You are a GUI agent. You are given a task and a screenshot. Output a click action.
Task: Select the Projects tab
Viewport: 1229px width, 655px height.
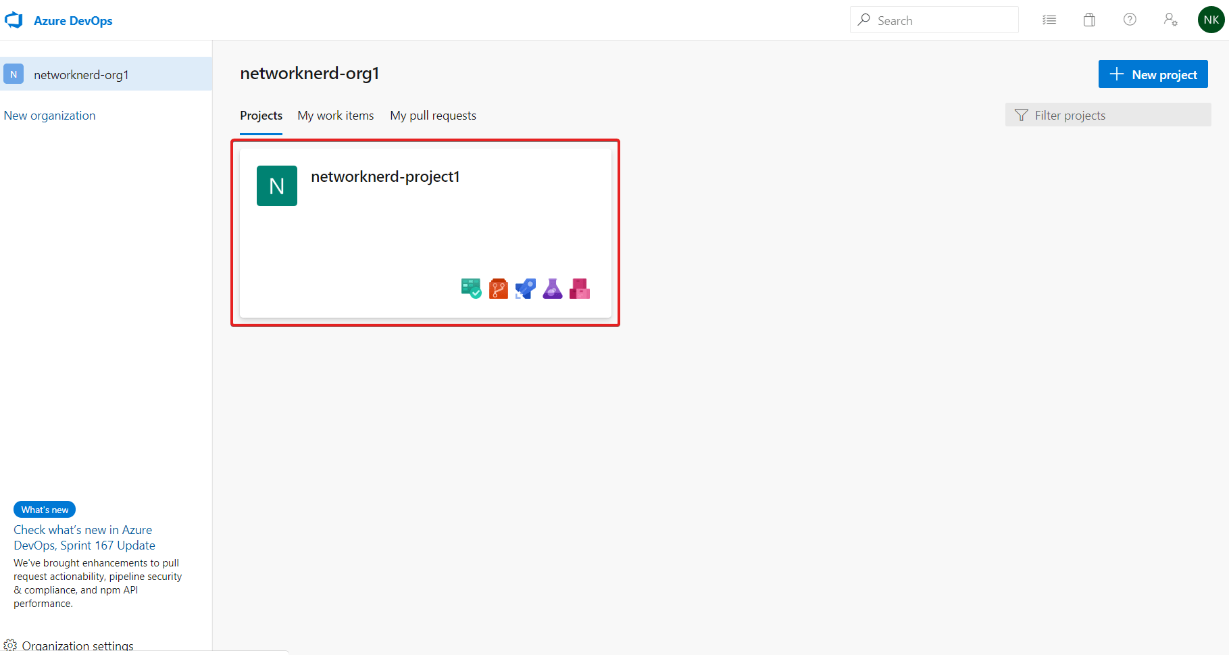click(x=261, y=115)
